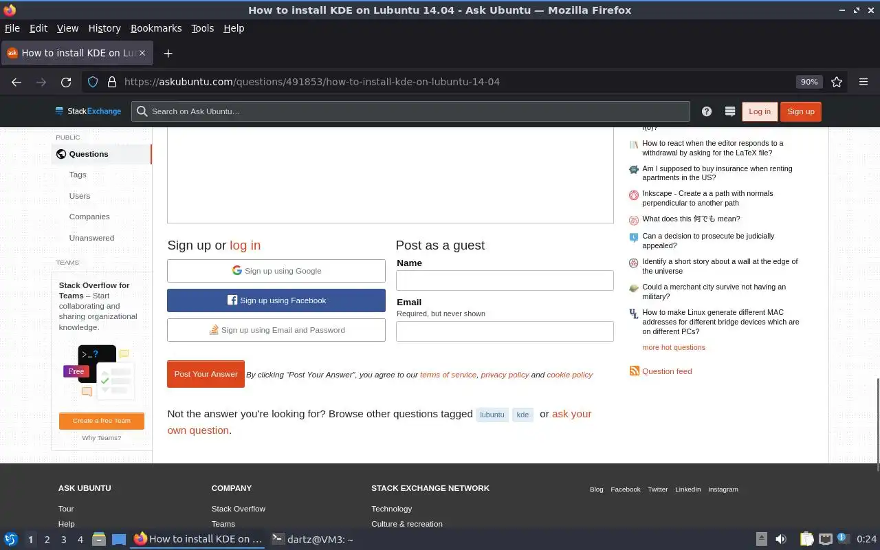
Task: Click the zoom level 90% indicator
Action: coord(809,82)
